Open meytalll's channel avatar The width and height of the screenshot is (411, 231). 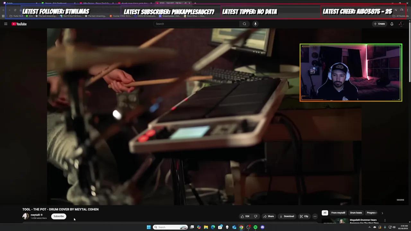[25, 216]
